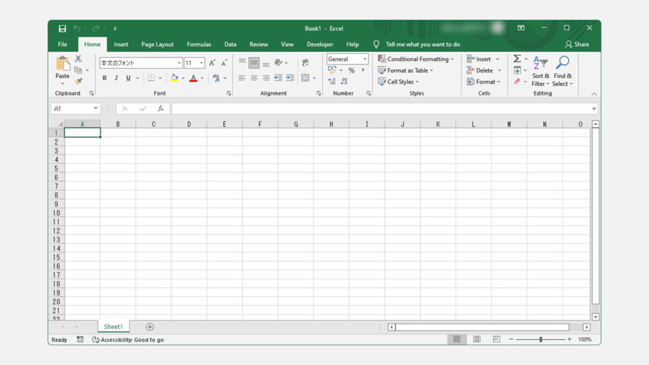This screenshot has width=649, height=365.
Task: Click the Percent Style button
Action: point(351,70)
